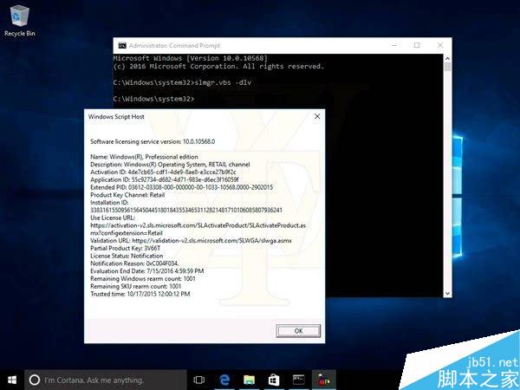Click the Windows Start button

click(x=12, y=380)
